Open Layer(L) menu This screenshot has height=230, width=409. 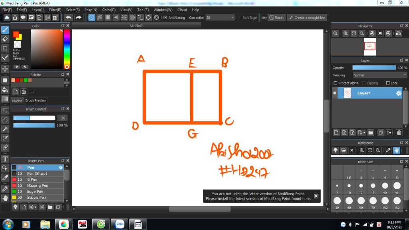tap(38, 10)
